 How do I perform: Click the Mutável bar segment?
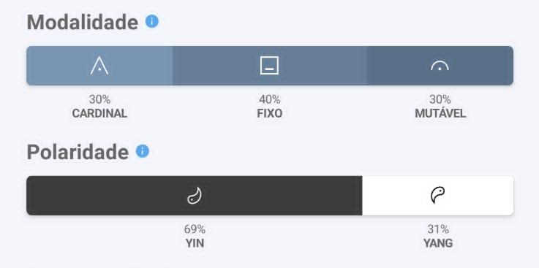pos(440,66)
